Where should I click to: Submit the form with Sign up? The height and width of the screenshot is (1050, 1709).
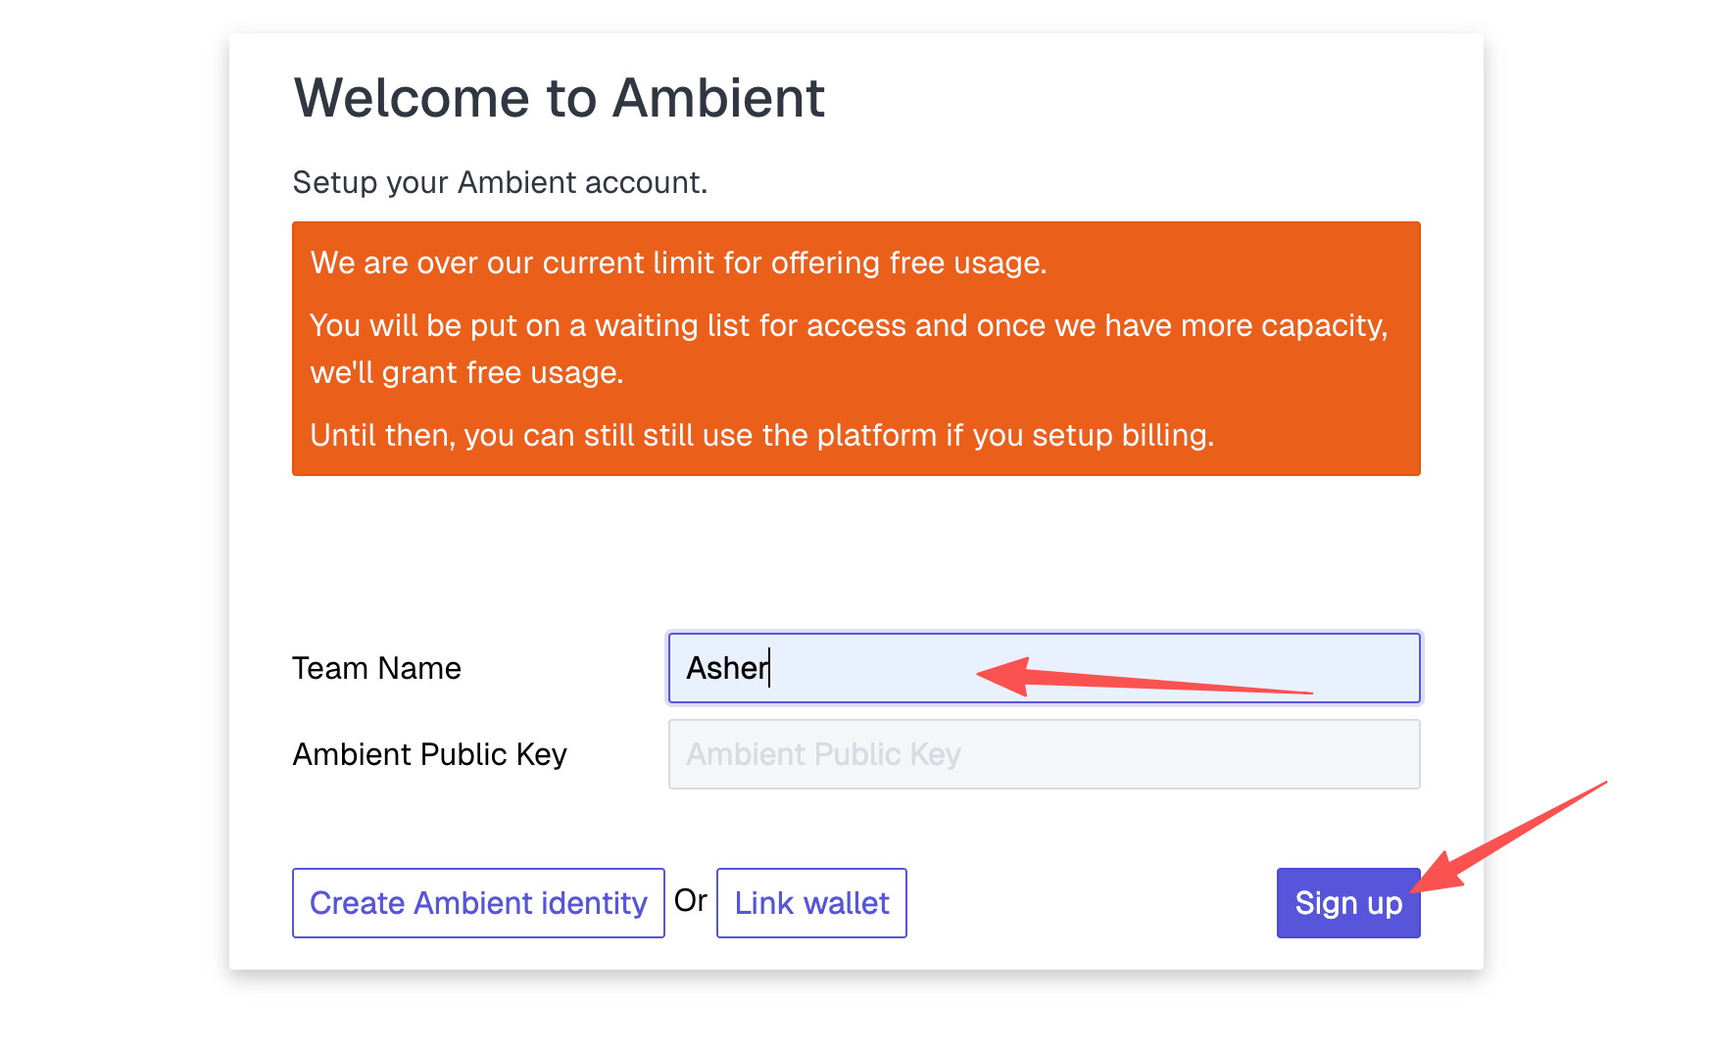pos(1347,903)
